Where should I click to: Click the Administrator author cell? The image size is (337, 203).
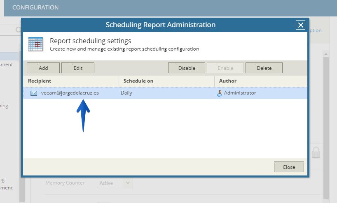tap(240, 93)
